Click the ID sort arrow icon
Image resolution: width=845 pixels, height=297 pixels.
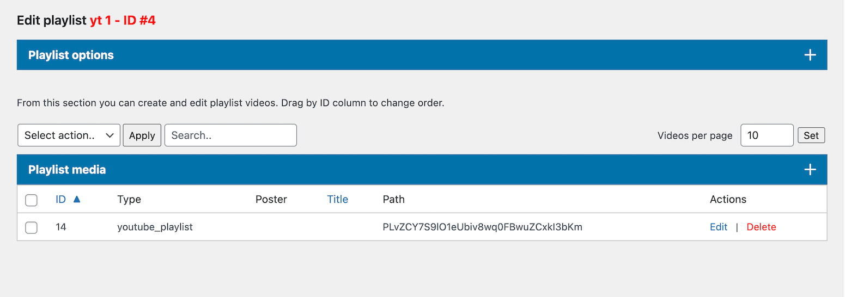pos(77,200)
